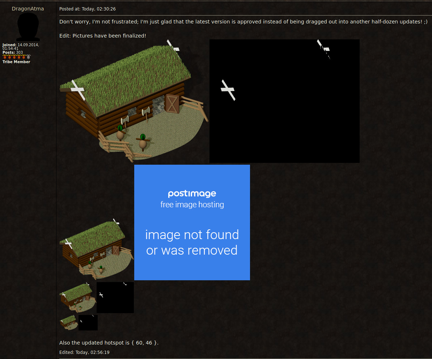
Task: Open DragonAtma's user profile
Action: click(28, 9)
